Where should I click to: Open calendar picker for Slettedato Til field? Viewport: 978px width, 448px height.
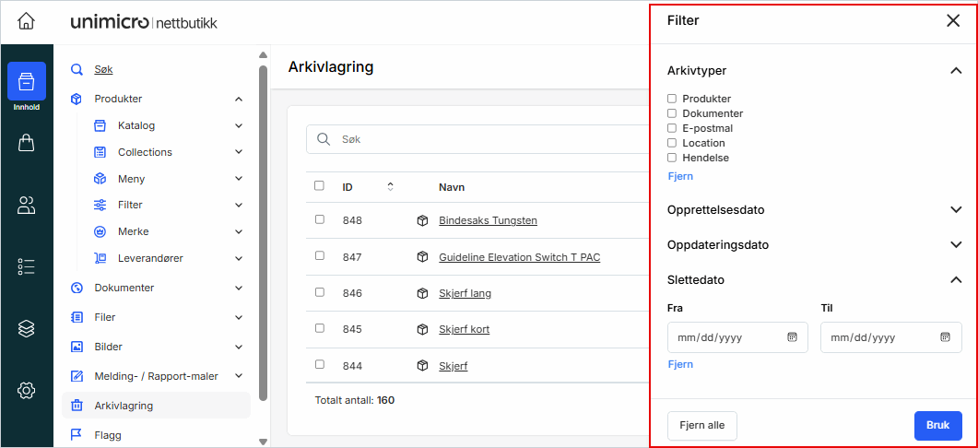tap(945, 337)
